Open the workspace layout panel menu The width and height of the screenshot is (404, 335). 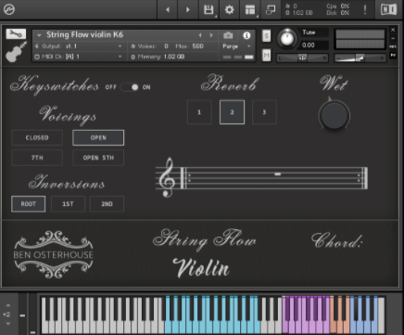click(x=250, y=10)
